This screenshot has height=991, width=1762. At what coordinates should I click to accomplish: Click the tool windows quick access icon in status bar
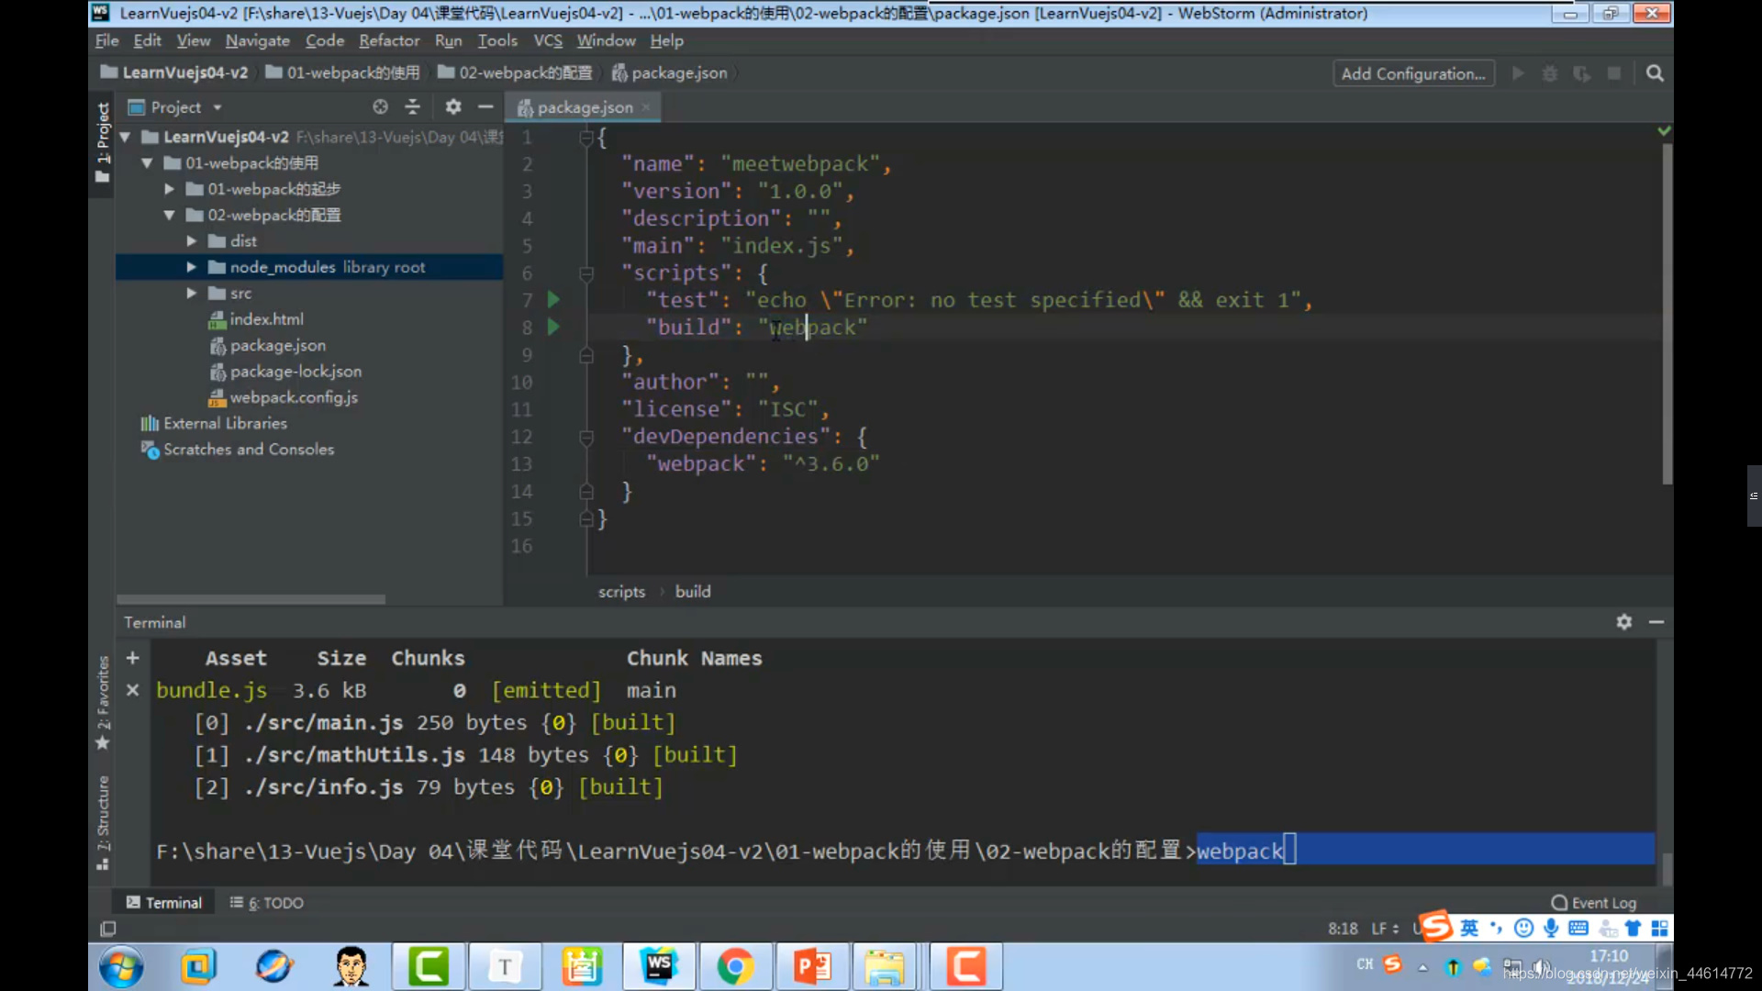coord(107,929)
